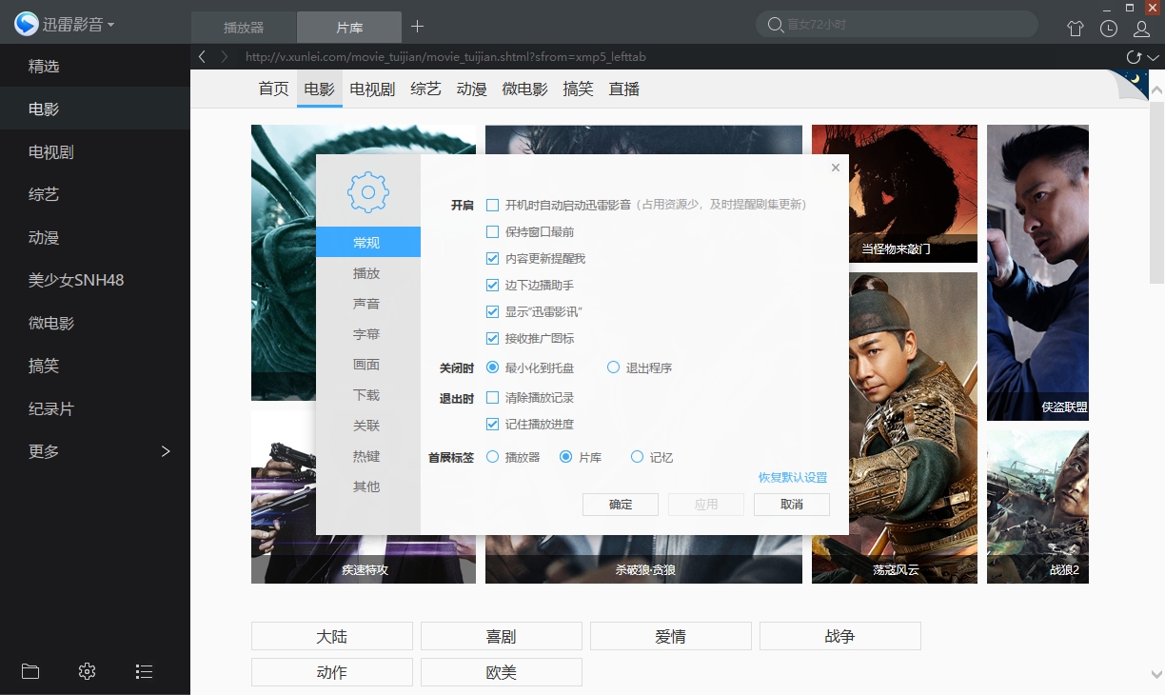The height and width of the screenshot is (695, 1165).
Task: Open the 电视剧 navigation tab
Action: pyautogui.click(x=372, y=89)
